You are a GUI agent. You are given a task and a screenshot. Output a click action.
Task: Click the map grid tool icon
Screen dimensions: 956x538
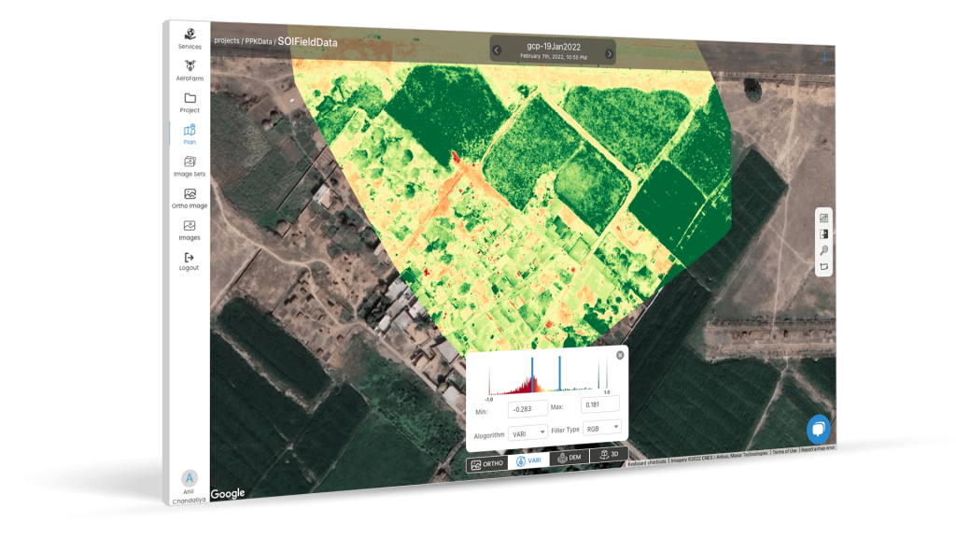(824, 219)
